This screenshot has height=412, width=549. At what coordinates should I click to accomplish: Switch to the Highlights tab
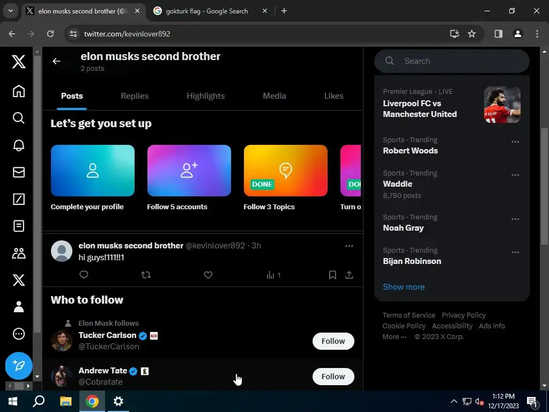pyautogui.click(x=205, y=96)
